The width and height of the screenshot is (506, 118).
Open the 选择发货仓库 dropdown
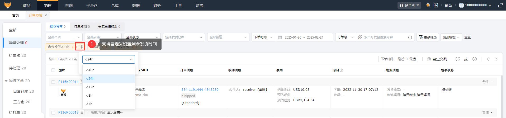click(x=184, y=37)
